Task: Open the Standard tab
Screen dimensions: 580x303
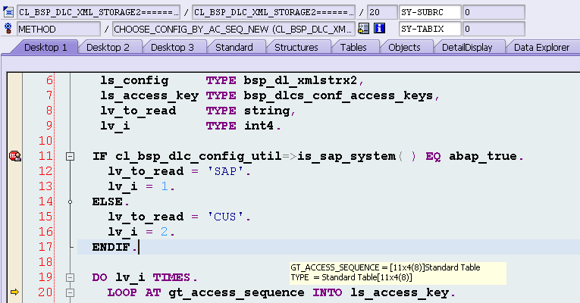Action: point(234,47)
